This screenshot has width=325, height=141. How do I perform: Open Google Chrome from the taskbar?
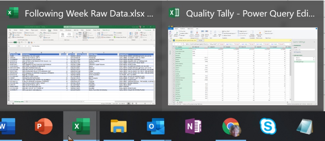click(232, 127)
